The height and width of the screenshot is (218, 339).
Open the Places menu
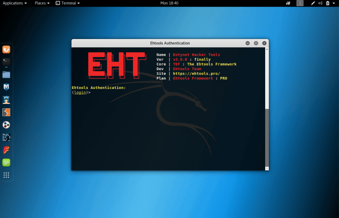(42, 3)
